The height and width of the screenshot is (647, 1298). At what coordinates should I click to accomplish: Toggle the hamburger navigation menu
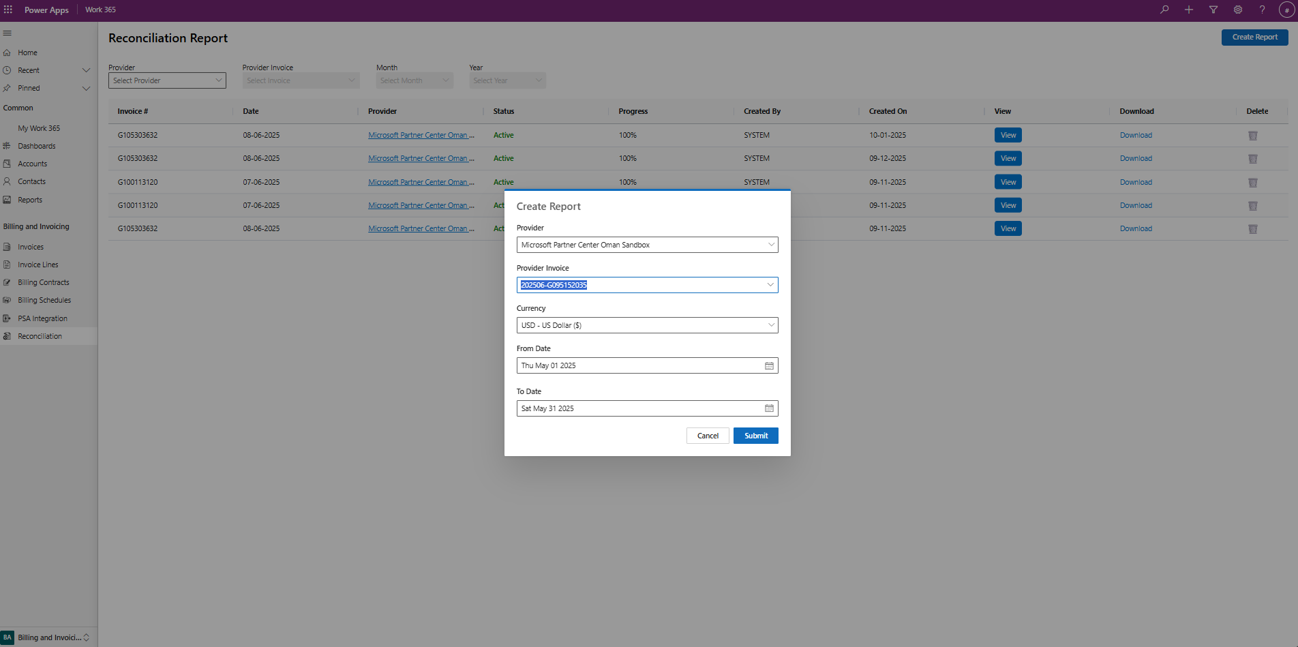(7, 33)
